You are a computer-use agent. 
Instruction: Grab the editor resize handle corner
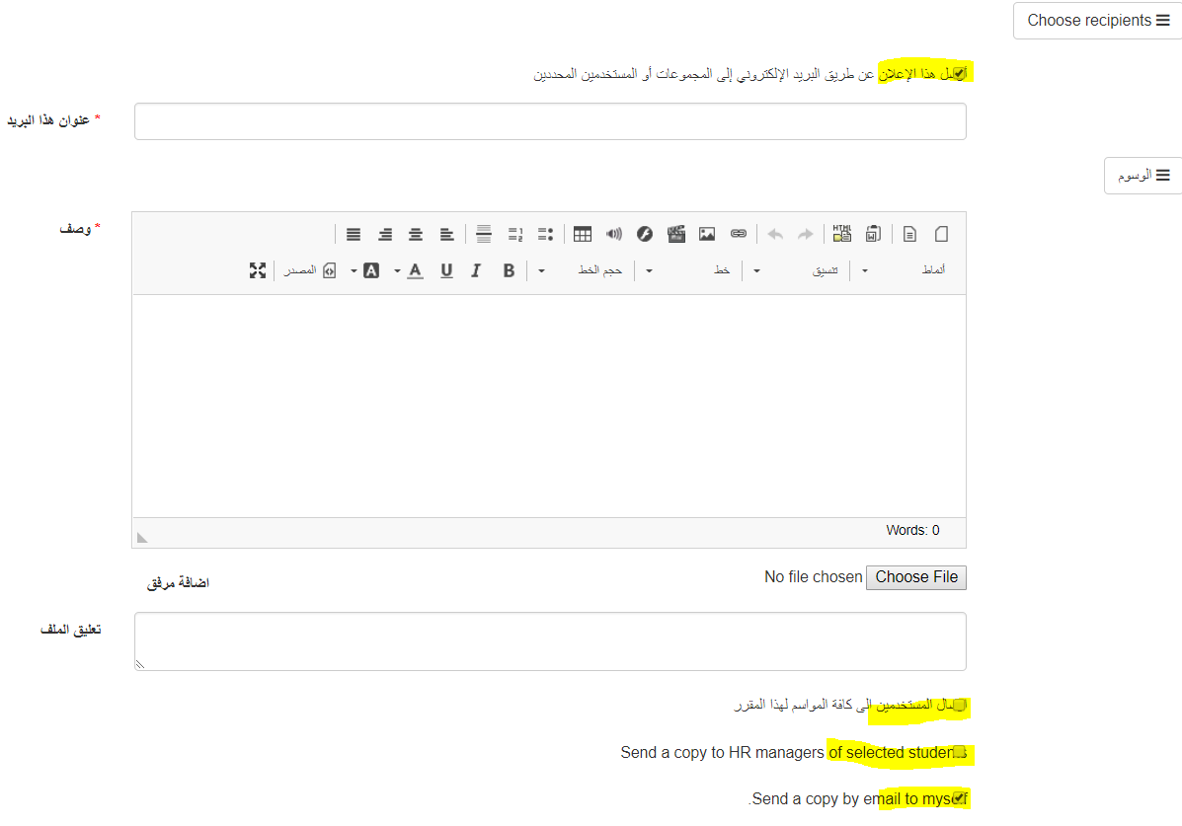(142, 538)
